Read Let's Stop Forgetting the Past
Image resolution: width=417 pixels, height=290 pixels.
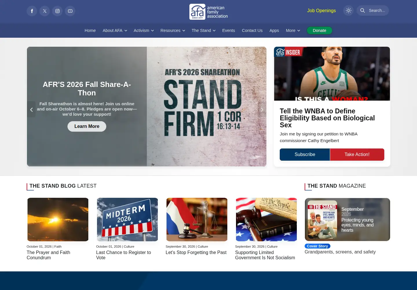(x=196, y=253)
